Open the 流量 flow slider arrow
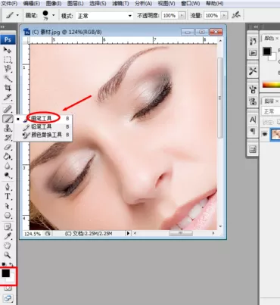The image size is (280, 305). [x=224, y=16]
